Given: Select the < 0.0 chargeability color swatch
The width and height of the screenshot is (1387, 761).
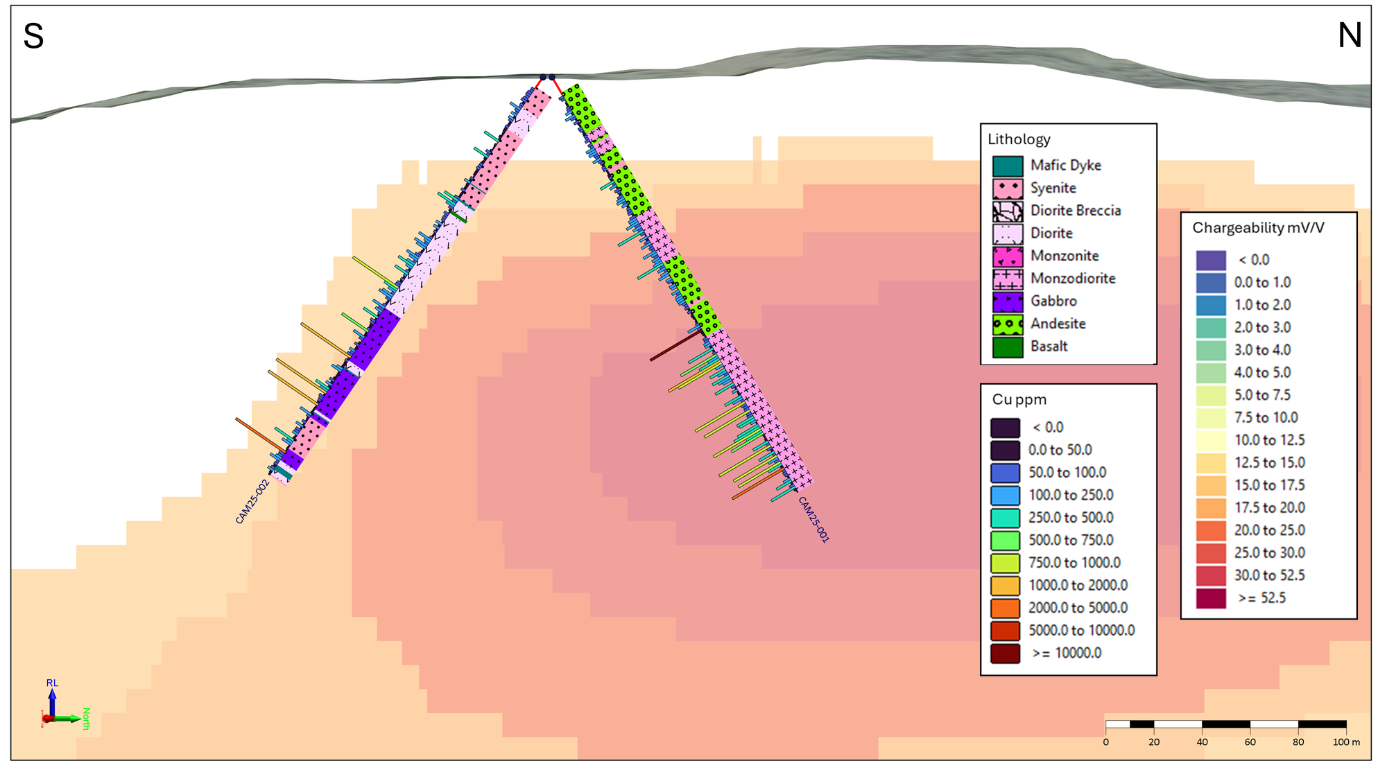Looking at the screenshot, I should 1211,260.
